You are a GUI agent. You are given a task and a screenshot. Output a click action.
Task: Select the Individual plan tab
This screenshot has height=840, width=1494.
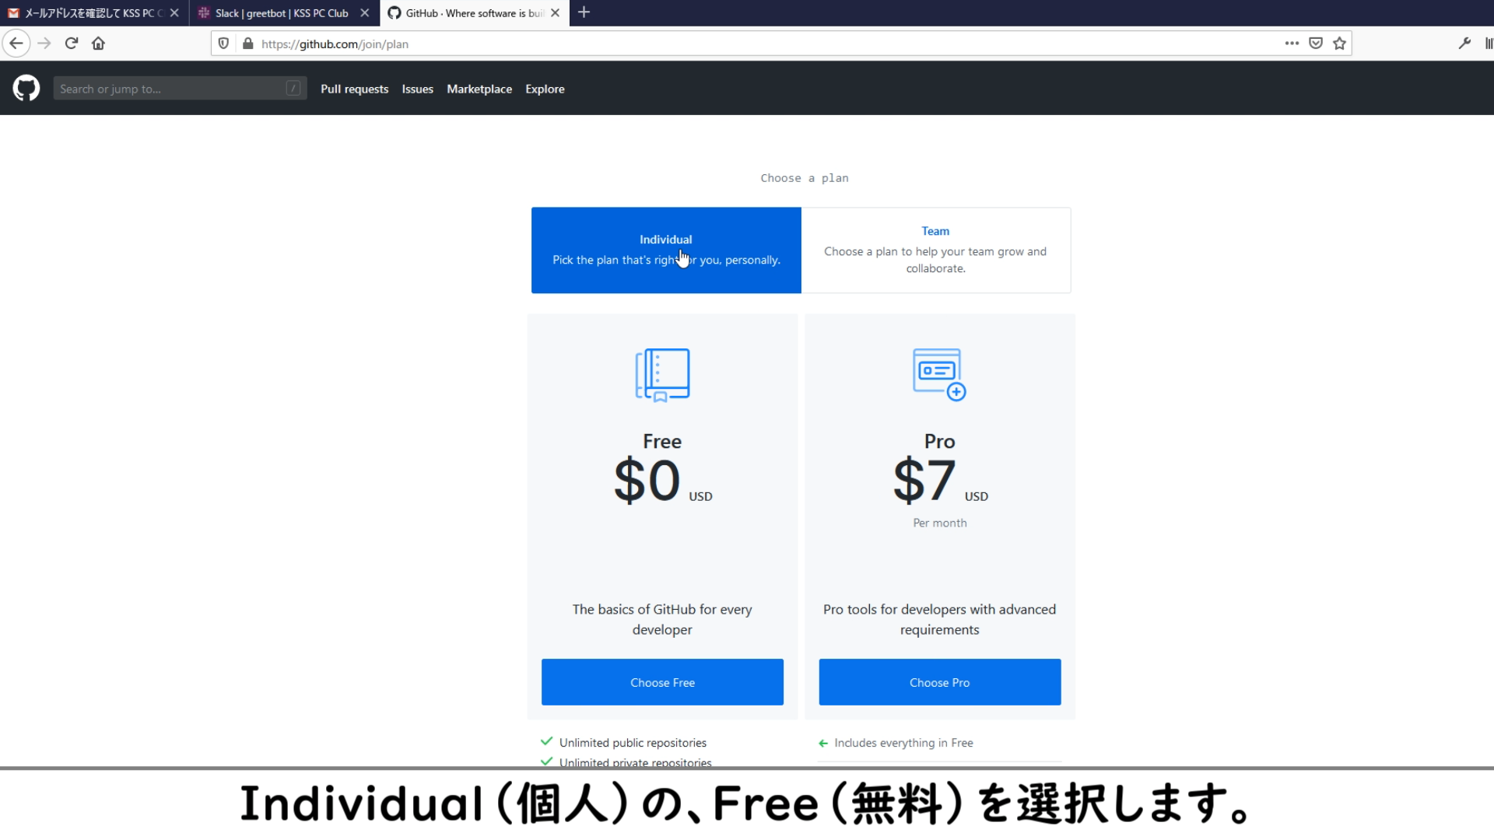tap(666, 250)
